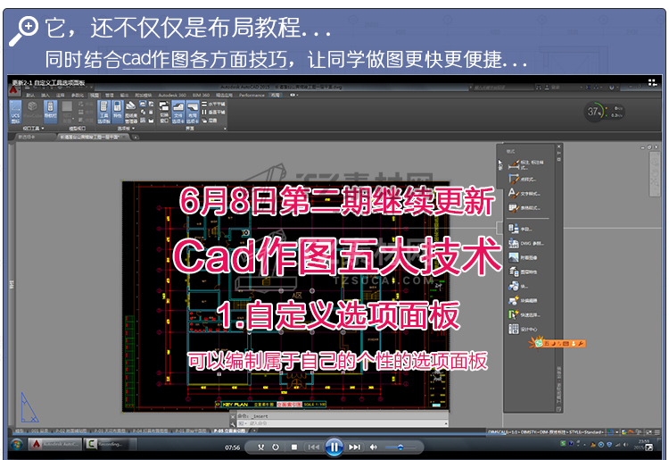669x460 pixels.
Task: Click the fullscreen view icon at top right
Action: coord(652,82)
